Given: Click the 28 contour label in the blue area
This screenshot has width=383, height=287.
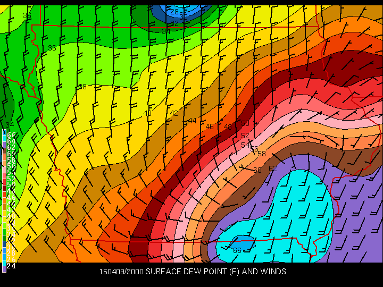Looking at the screenshot, I should click(x=174, y=12).
